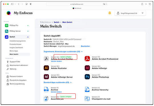Open Persönliche Angaben
Viewport: 154px width, 106px height.
coord(18,80)
